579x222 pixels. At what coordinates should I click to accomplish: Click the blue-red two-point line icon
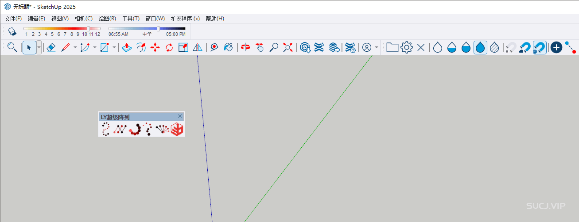click(x=570, y=47)
